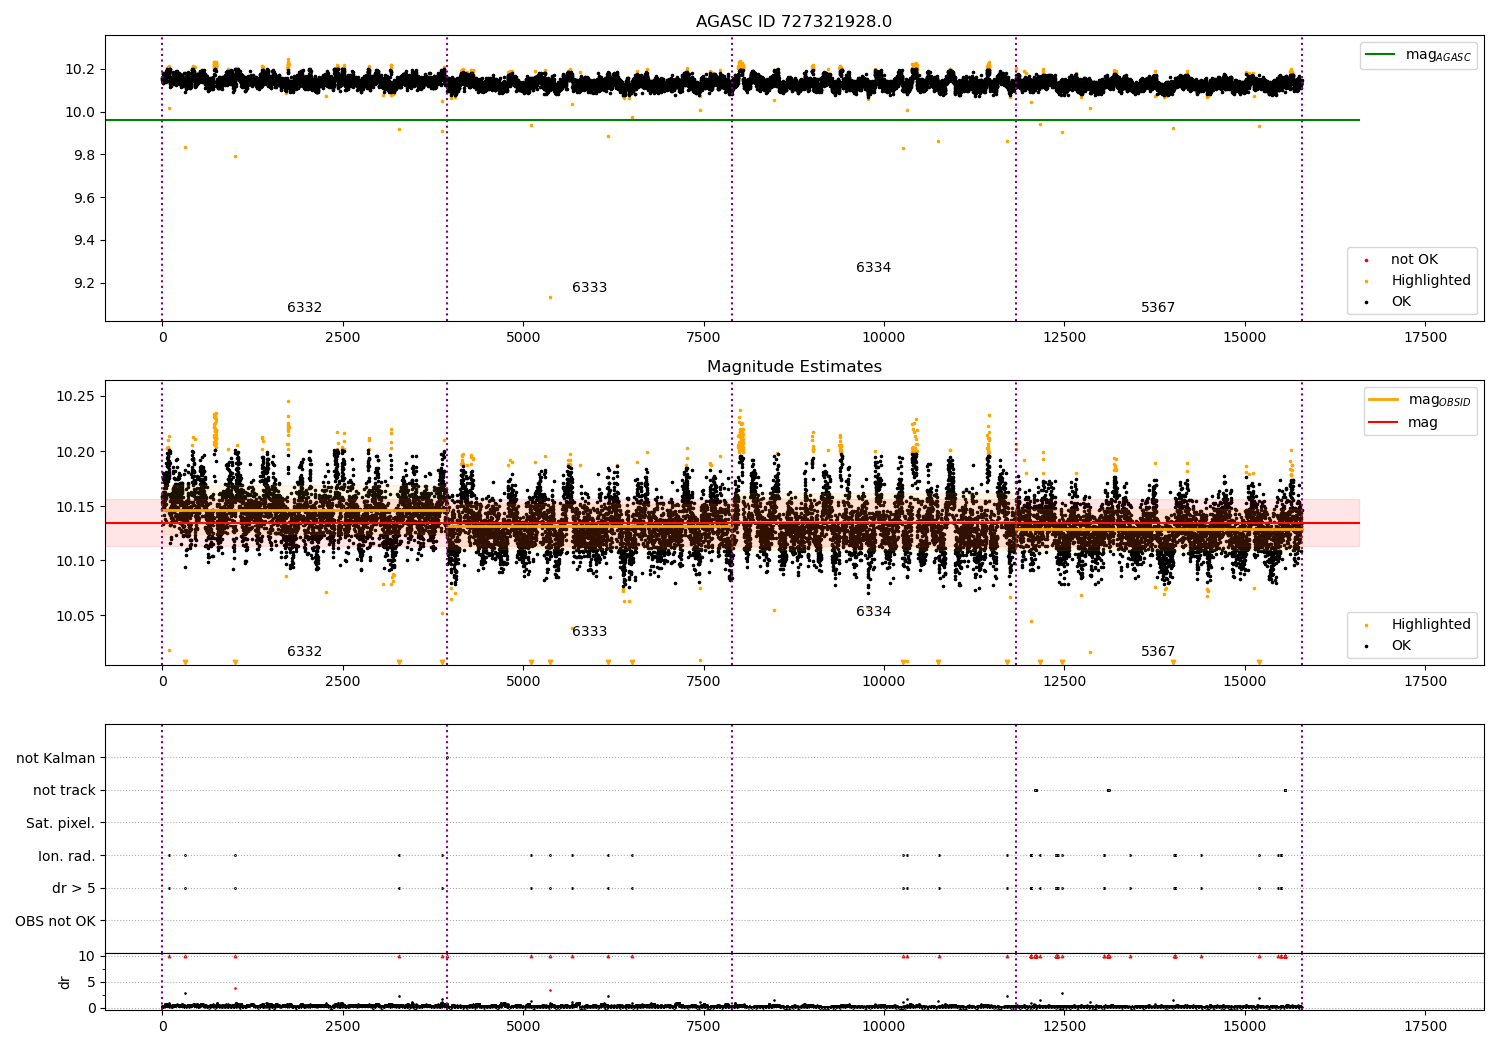1499x1049 pixels.
Task: Click the 10.20 y-axis tick in middle plot
Action: [76, 452]
